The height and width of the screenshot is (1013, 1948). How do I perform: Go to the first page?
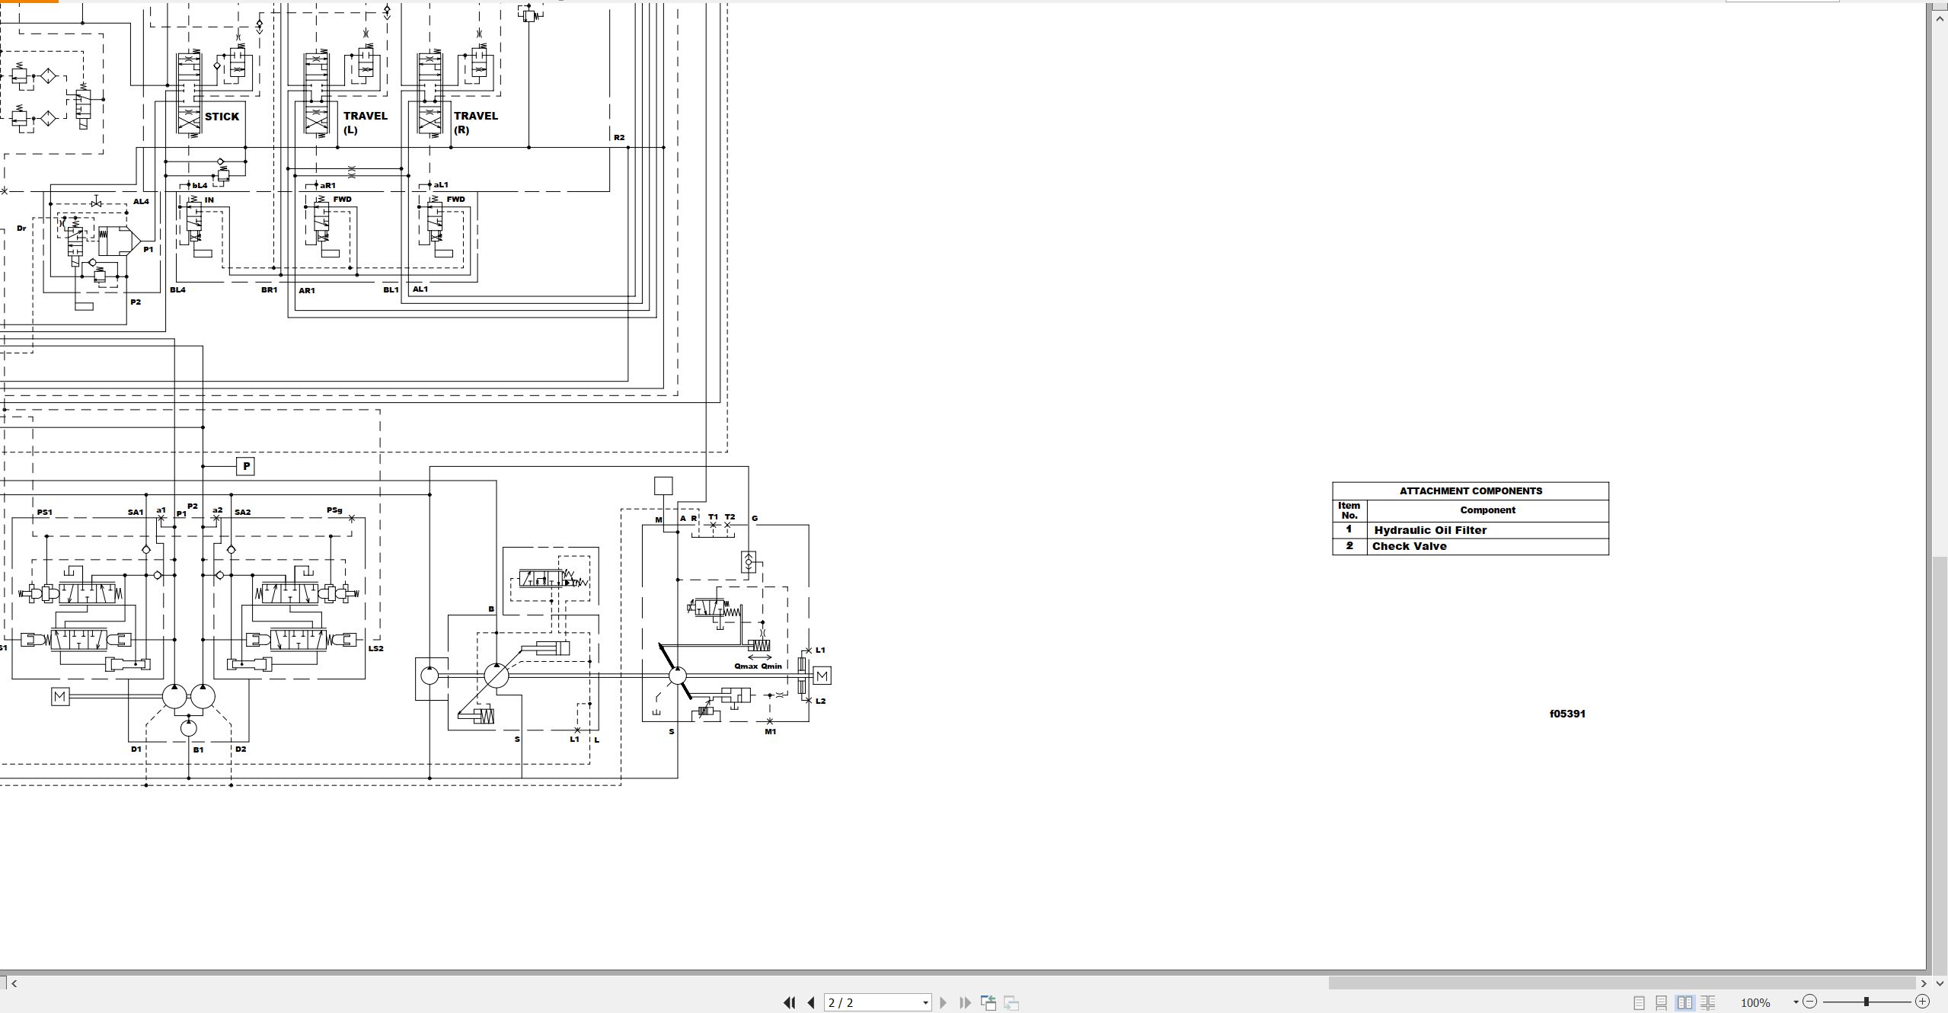790,1002
